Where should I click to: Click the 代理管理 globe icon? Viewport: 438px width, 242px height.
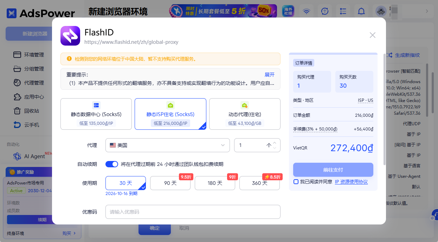(17, 83)
